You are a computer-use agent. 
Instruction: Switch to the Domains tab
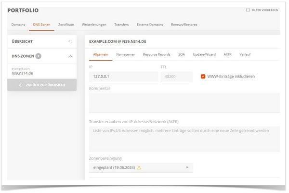[x=18, y=25]
